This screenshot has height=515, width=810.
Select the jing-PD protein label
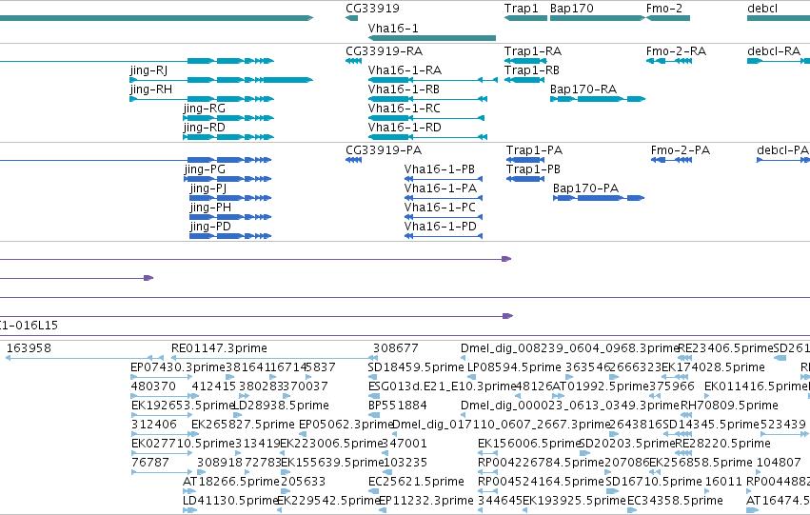pyautogui.click(x=210, y=227)
